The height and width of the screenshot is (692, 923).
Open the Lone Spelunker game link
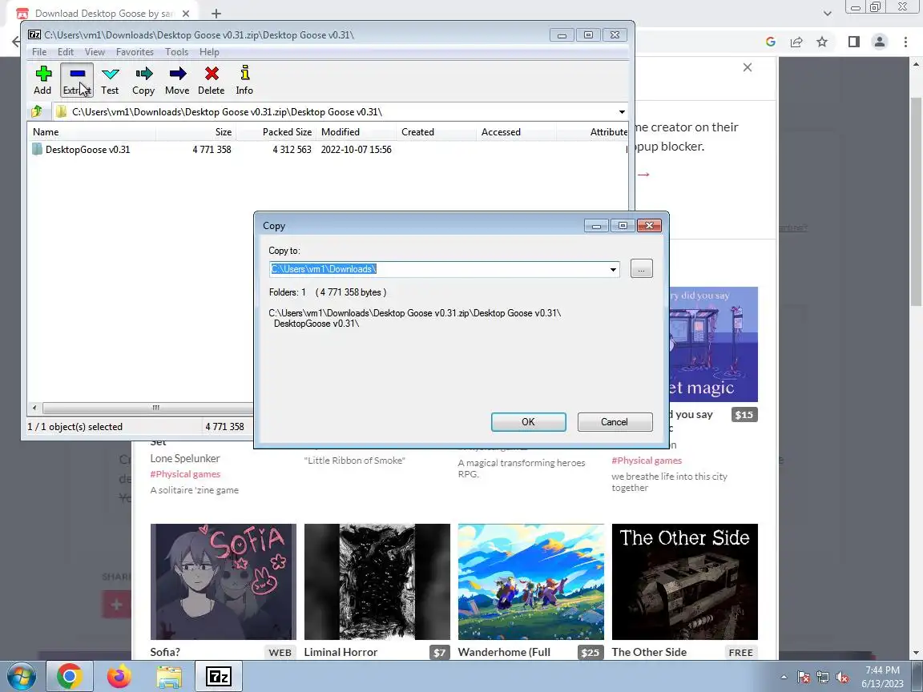pyautogui.click(x=185, y=458)
